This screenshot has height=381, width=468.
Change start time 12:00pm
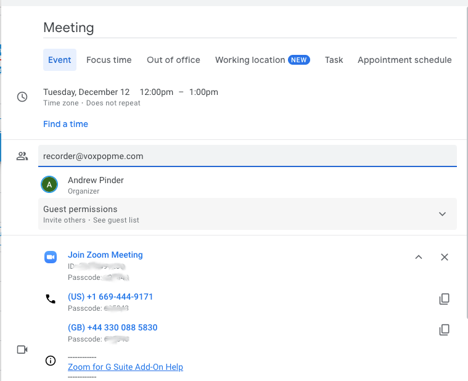[157, 92]
